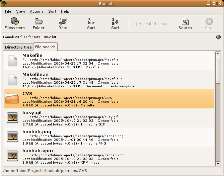Viewport: 224px width, 176px height.
Task: Click the 'XPM image' size line
Action: (x=61, y=162)
